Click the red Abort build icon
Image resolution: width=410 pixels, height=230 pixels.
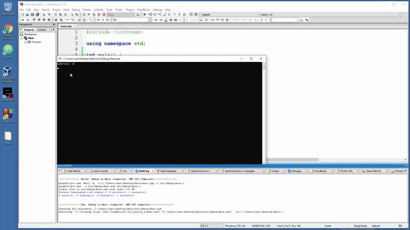[x=104, y=15]
